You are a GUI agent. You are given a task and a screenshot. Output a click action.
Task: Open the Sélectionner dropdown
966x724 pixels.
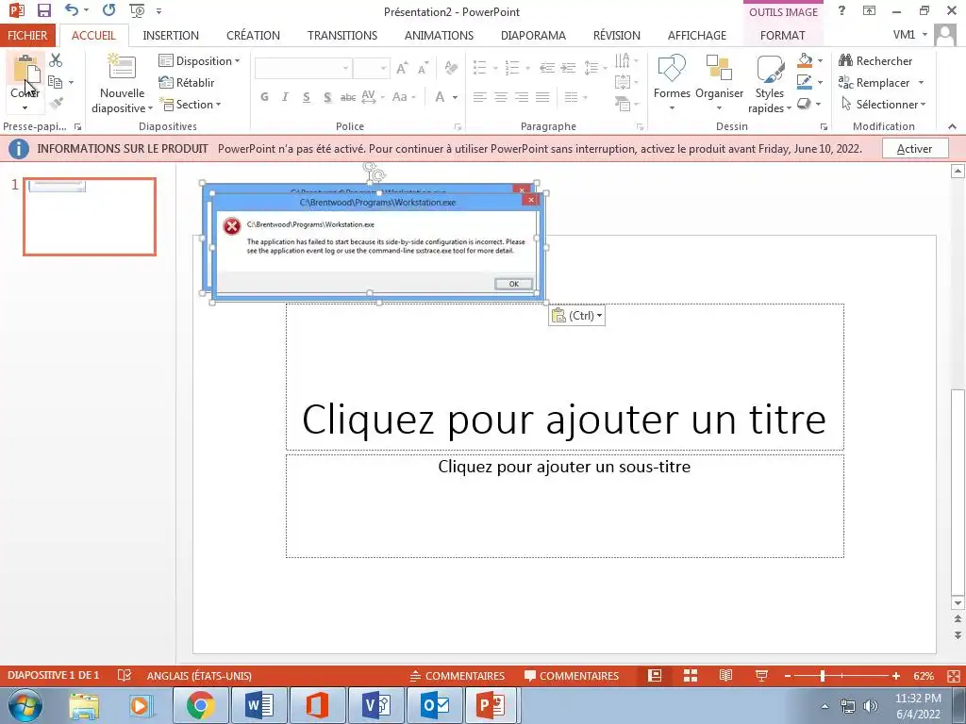[x=884, y=104]
